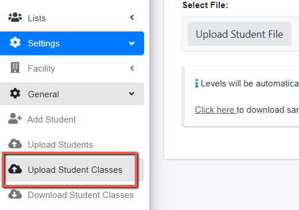Click the General gear icon
Screen dimensions: 299x210
pos(15,93)
